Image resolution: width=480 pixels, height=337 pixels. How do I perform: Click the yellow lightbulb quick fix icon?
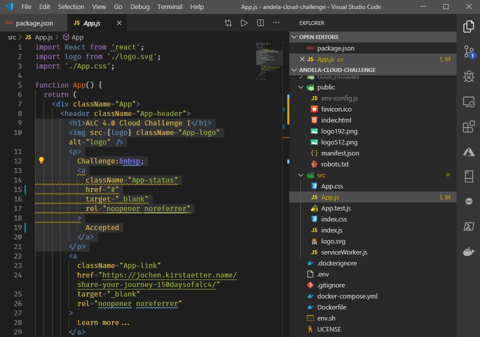point(42,160)
